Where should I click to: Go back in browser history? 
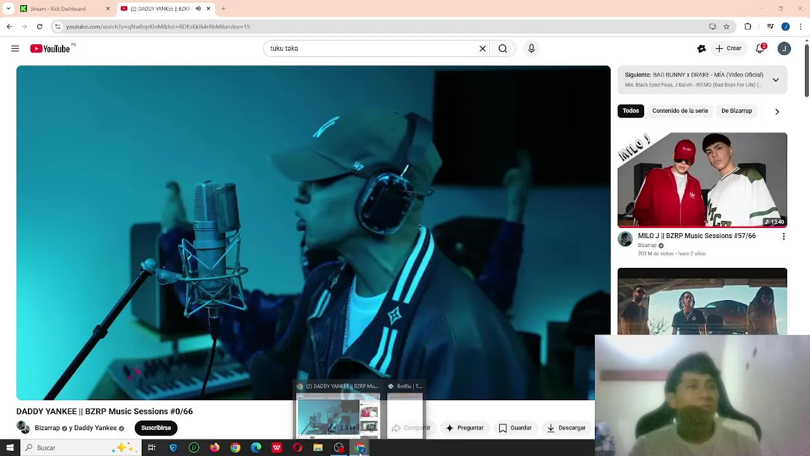tap(9, 27)
